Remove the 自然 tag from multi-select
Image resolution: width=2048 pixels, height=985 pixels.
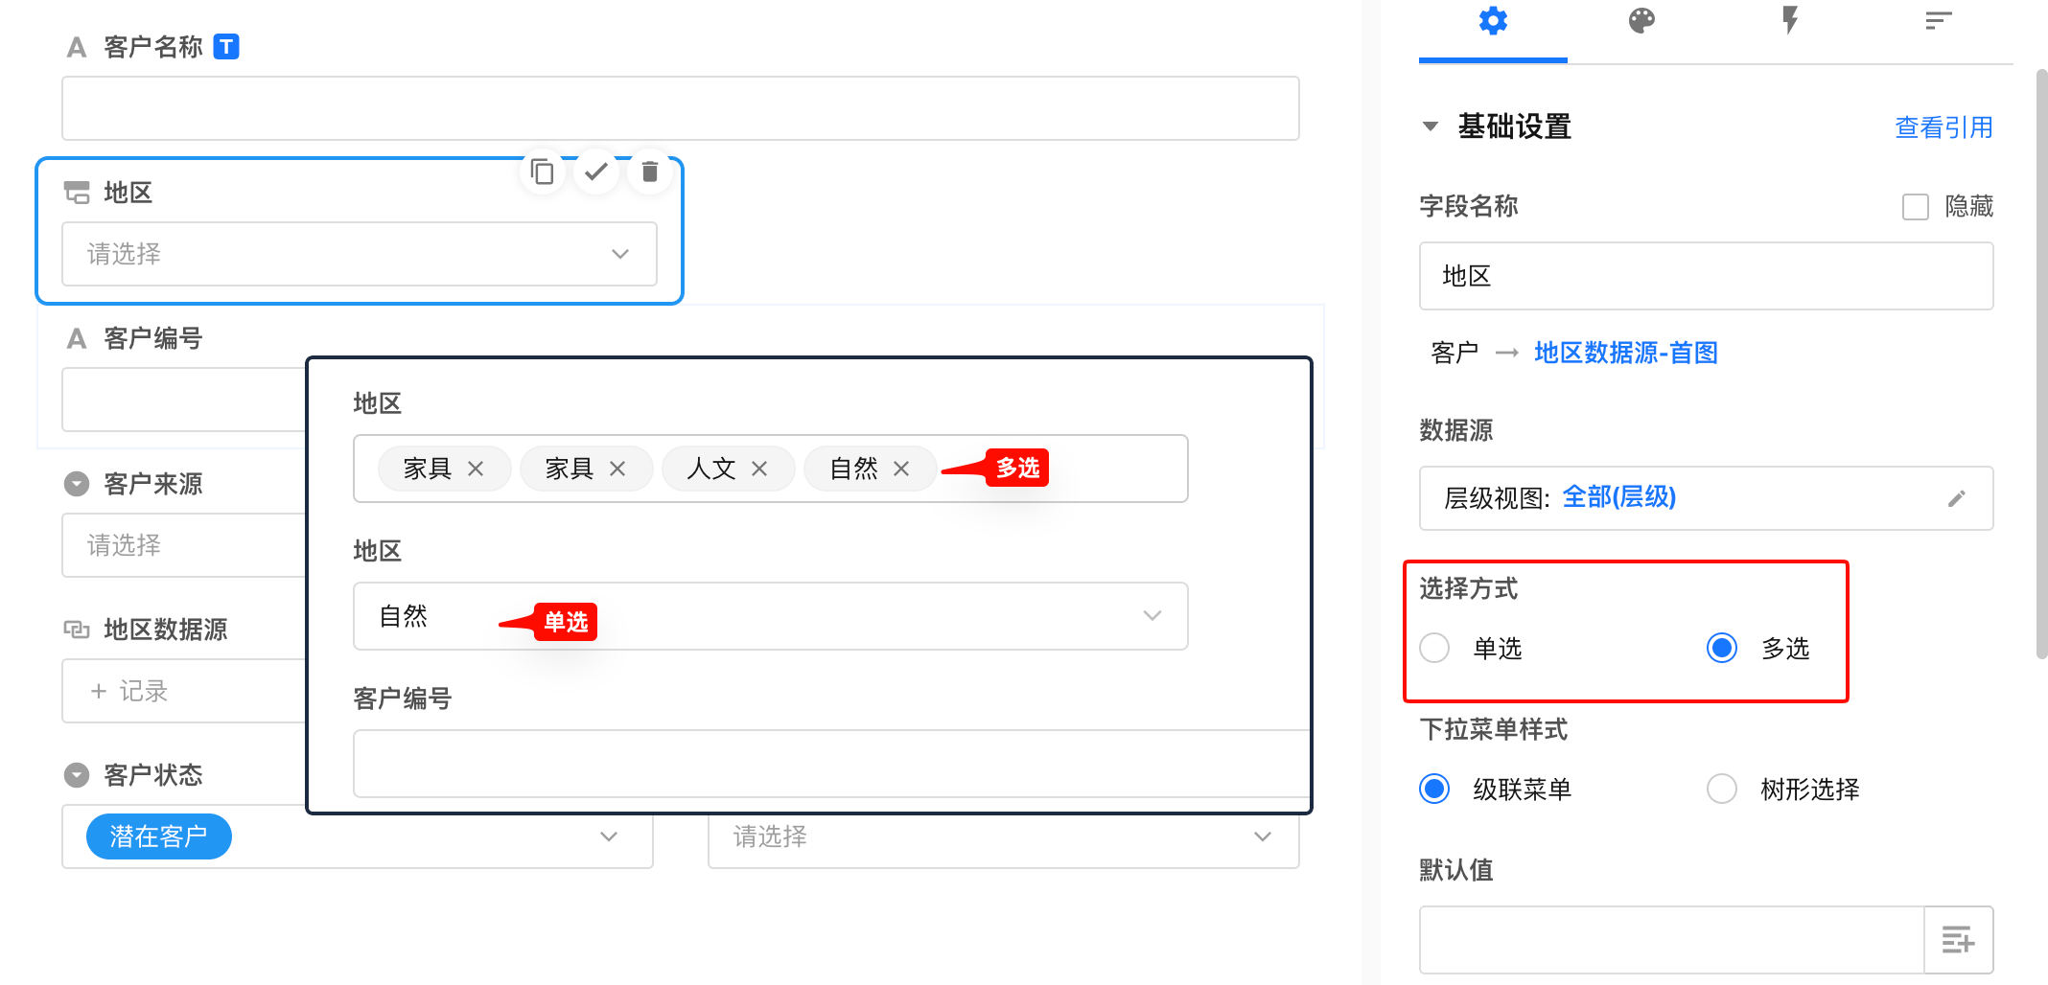pos(901,469)
